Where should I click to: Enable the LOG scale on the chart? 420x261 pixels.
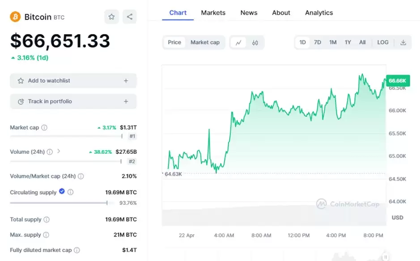(382, 42)
